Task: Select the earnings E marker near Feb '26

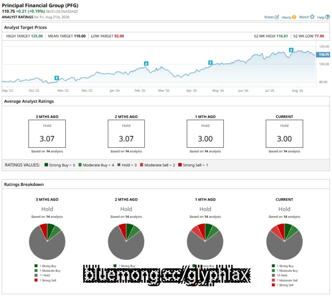Action: 146,63
